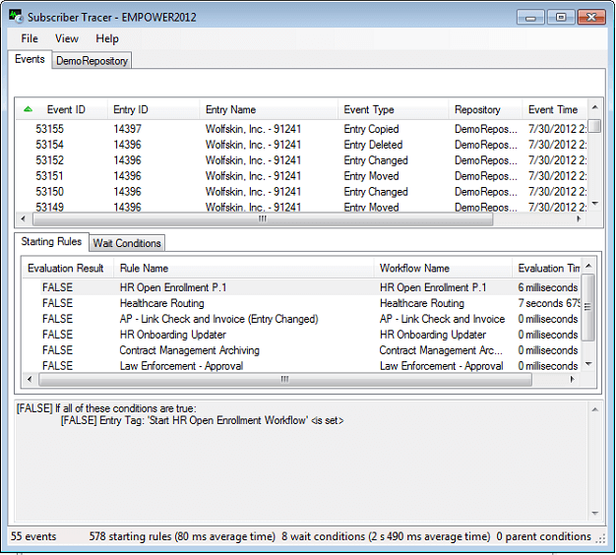Close the Subscriber Tracer window
The height and width of the screenshot is (555, 616).
[591, 17]
